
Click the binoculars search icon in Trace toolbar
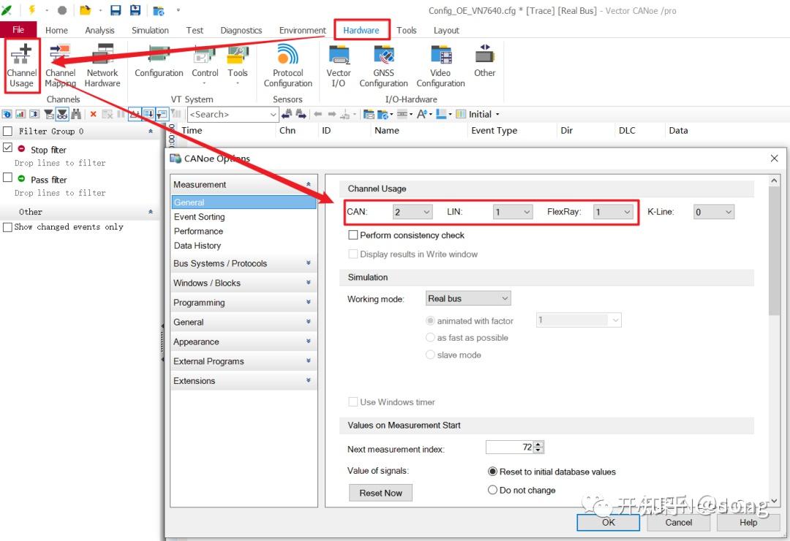[76, 114]
